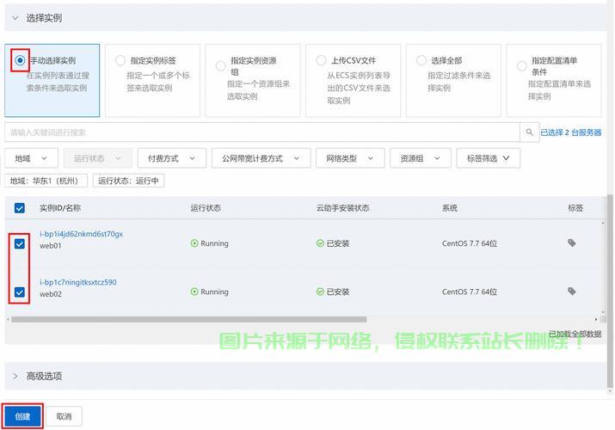Click the keyword search input field
The height and width of the screenshot is (430, 615).
pos(262,132)
